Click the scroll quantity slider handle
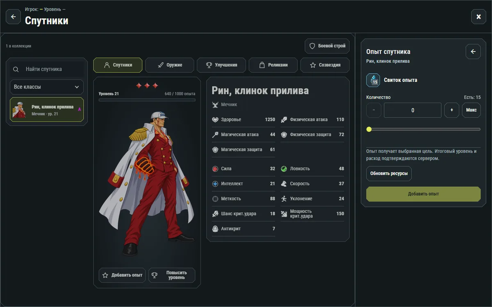The image size is (492, 307). 369,129
